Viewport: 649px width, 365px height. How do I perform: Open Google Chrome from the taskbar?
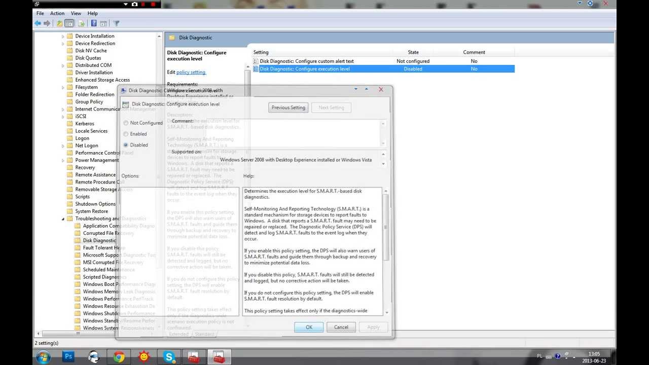(x=119, y=357)
